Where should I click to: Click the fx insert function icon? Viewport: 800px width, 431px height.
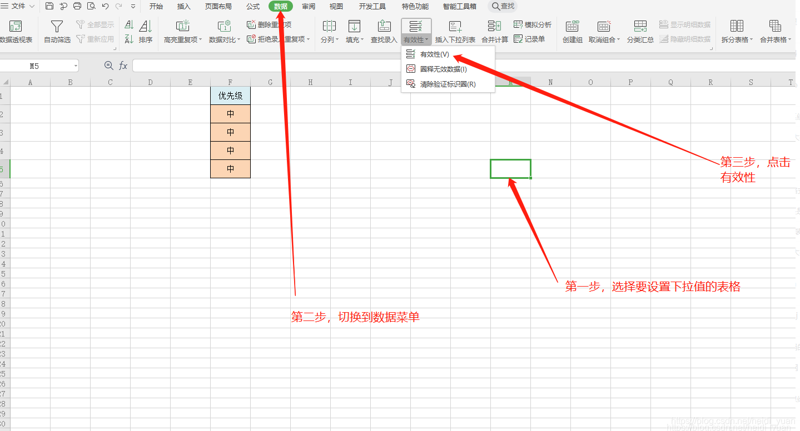click(123, 66)
